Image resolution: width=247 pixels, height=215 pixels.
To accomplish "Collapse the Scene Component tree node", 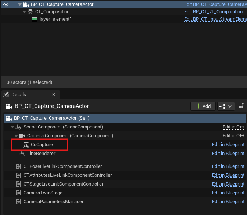I will tap(12, 127).
